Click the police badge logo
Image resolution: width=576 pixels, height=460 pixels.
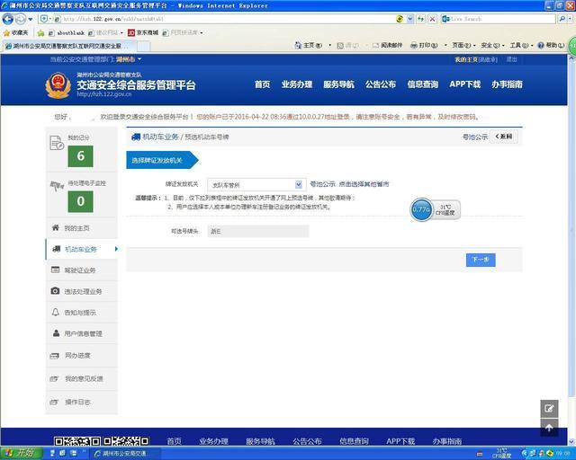(58, 85)
